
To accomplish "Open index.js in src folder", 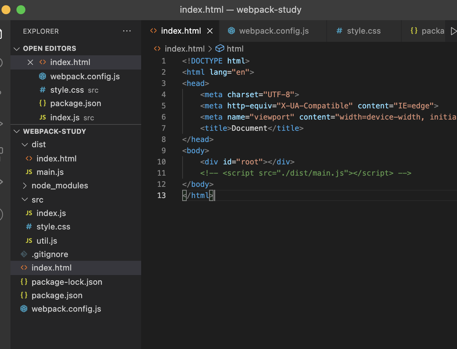I will click(76, 213).
